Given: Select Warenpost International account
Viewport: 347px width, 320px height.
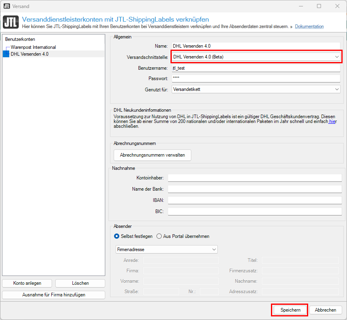Looking at the screenshot, I should tap(33, 47).
